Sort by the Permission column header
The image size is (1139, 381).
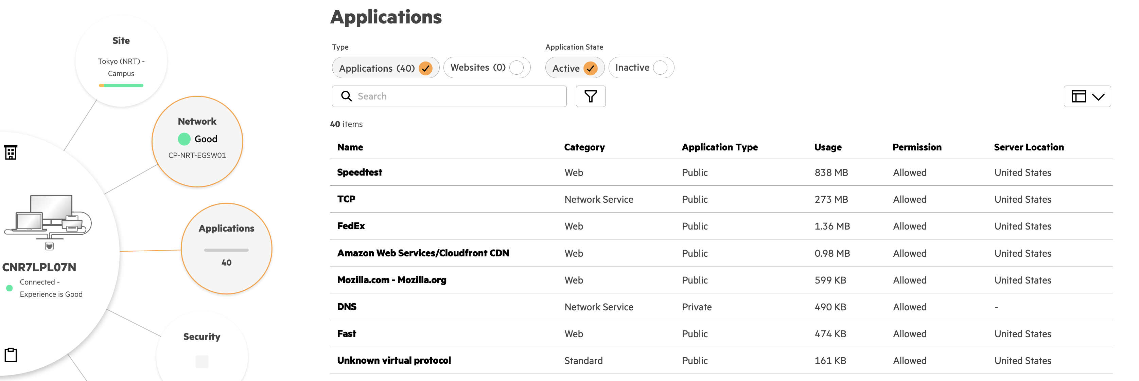tap(916, 147)
